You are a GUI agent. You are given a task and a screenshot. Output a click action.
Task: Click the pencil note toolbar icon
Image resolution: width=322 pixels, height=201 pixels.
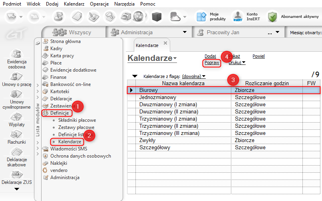(93, 16)
